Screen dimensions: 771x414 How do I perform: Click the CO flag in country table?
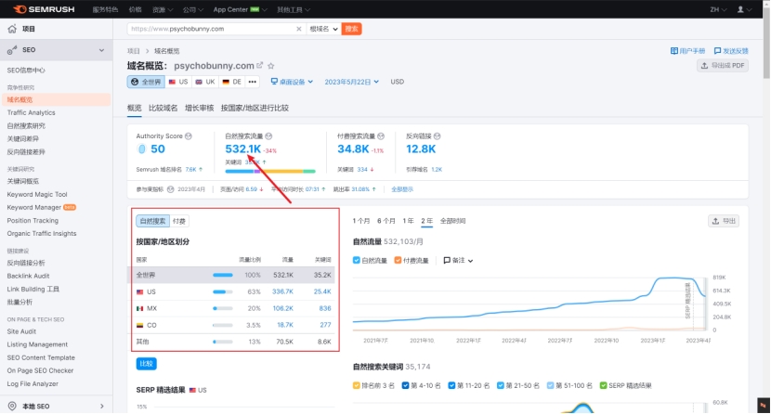tap(139, 325)
